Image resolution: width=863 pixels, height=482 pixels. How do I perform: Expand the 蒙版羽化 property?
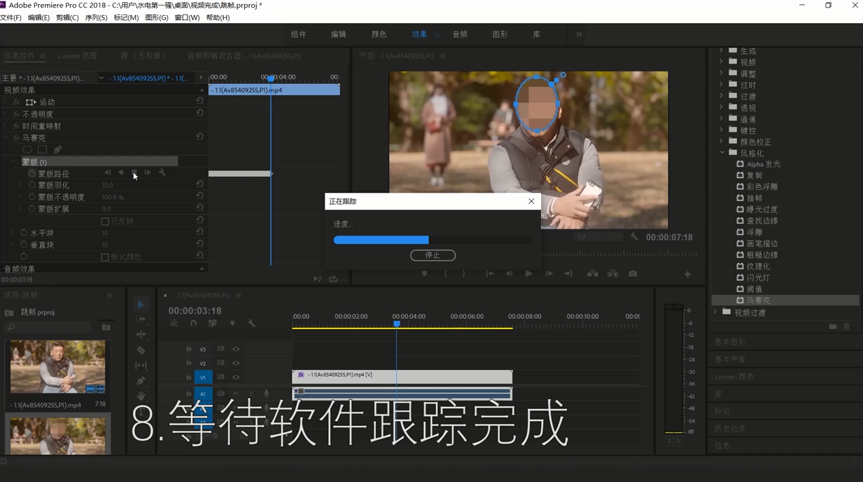click(x=20, y=185)
